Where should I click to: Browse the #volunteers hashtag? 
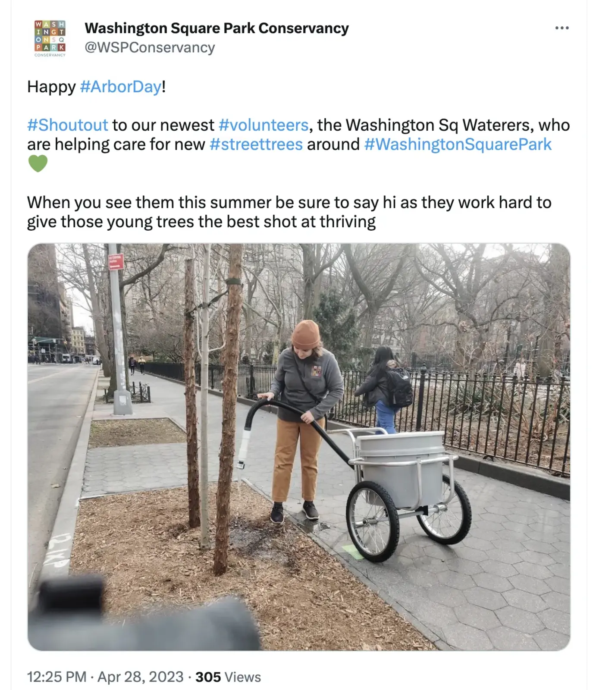(x=263, y=125)
